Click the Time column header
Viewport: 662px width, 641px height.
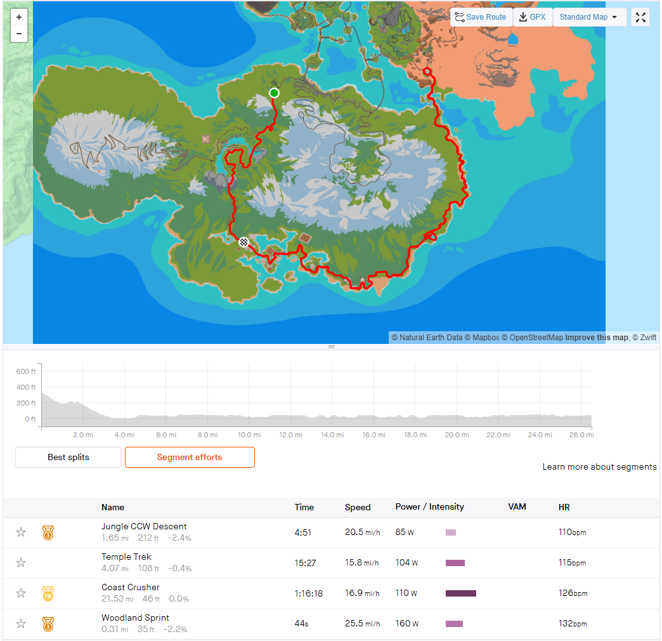(x=304, y=507)
